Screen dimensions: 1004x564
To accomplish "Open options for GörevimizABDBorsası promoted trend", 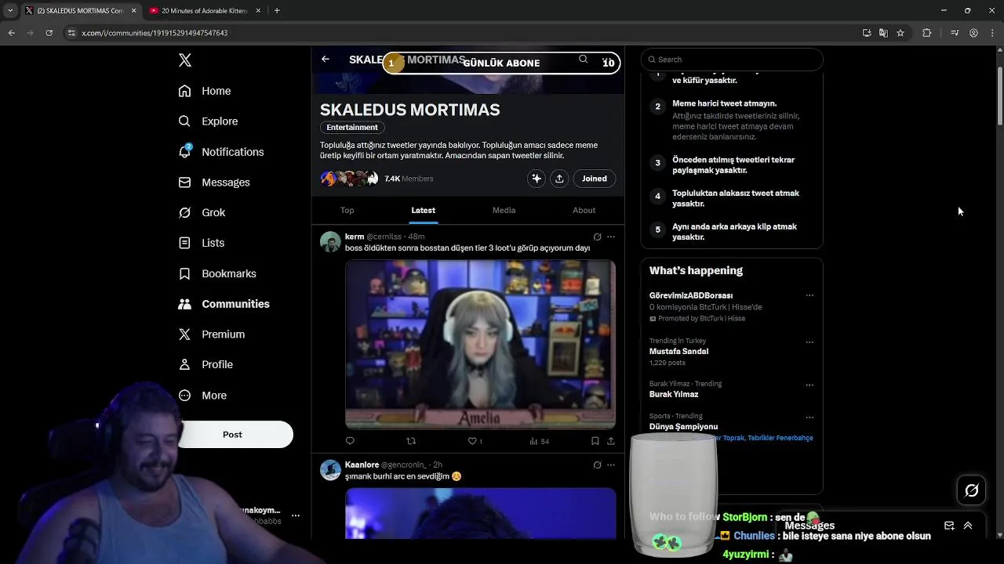I will point(809,295).
